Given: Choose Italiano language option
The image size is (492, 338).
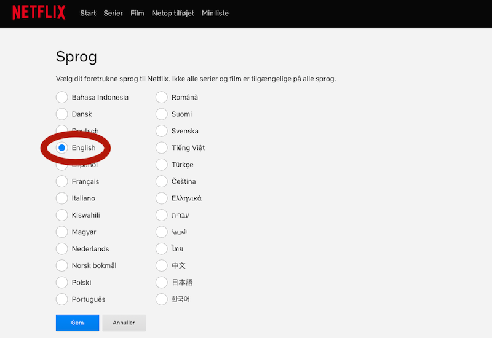Looking at the screenshot, I should tap(62, 198).
